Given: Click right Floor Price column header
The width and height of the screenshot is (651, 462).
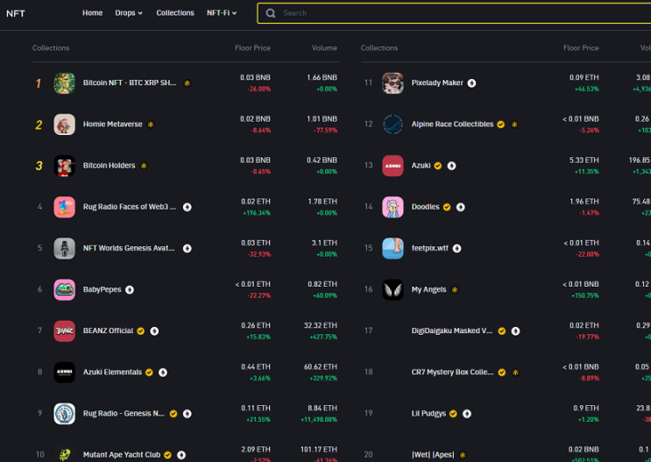Looking at the screenshot, I should pyautogui.click(x=581, y=48).
